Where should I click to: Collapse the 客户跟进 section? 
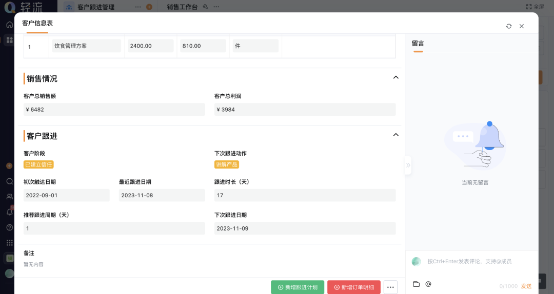coord(395,135)
